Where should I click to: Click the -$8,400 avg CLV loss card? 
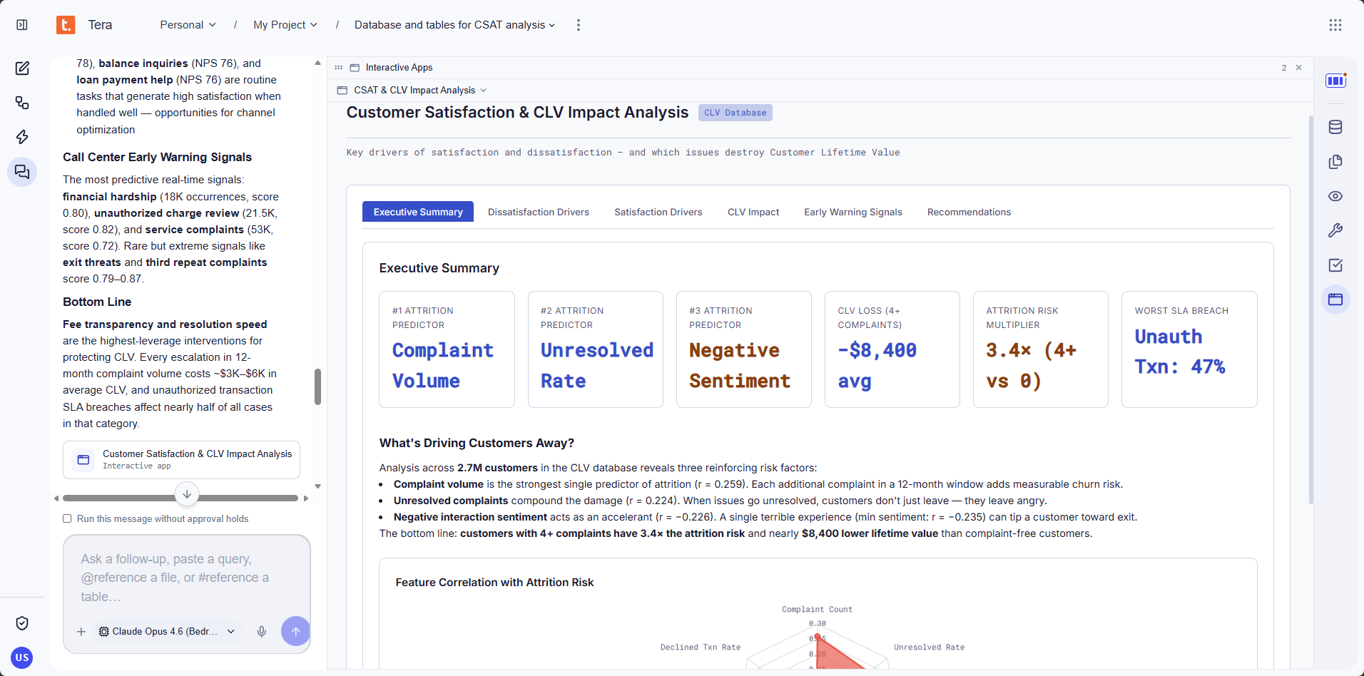tap(892, 349)
